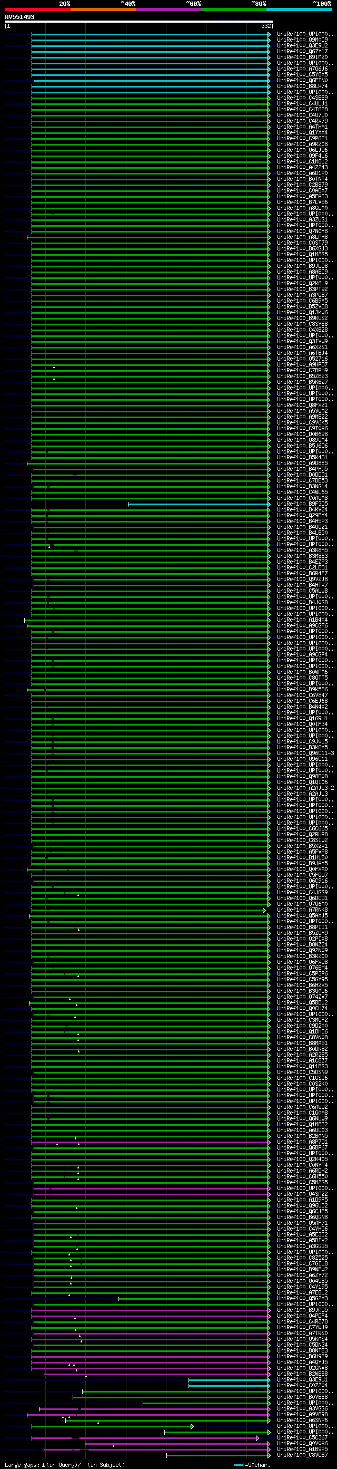Select hit label UniRef100_C4ULJ1
The width and height of the screenshot is (337, 1469).
[x=302, y=104]
